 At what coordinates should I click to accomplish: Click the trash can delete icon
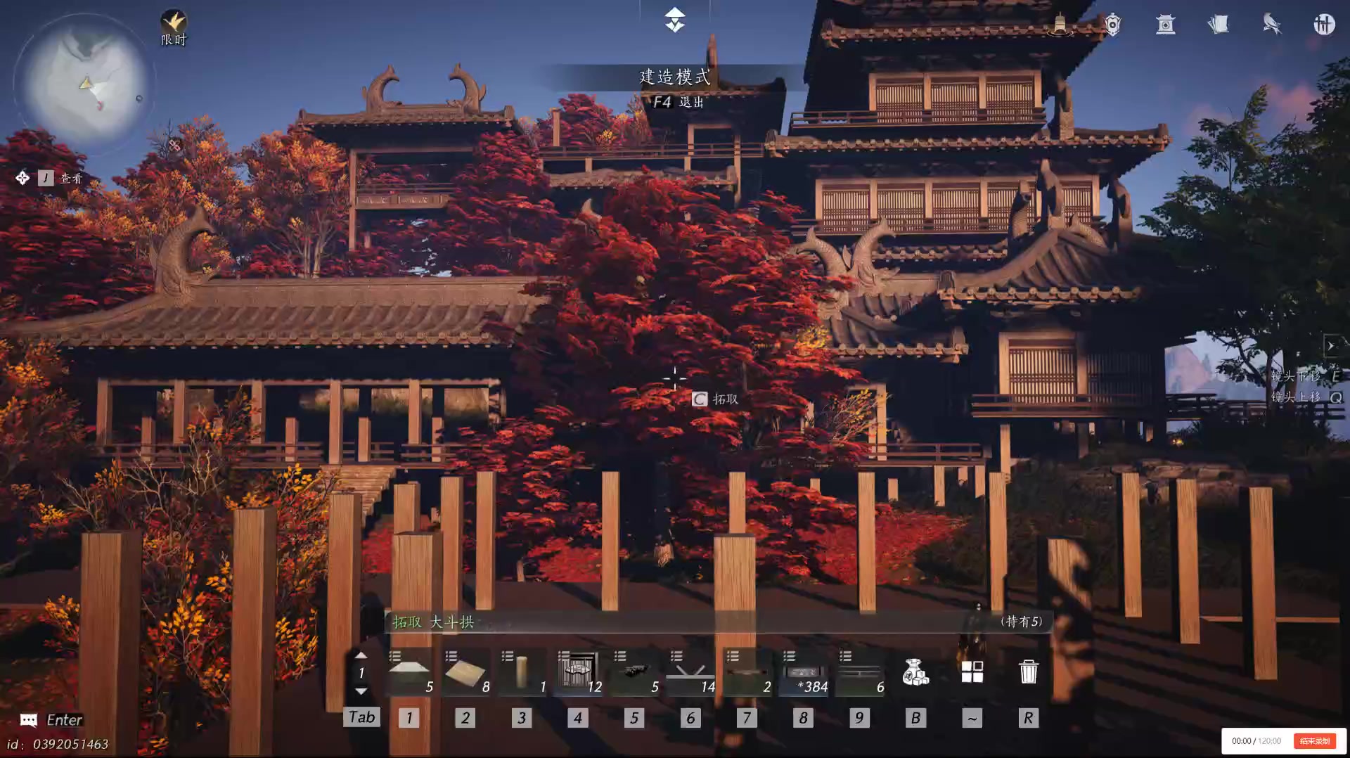pyautogui.click(x=1028, y=672)
